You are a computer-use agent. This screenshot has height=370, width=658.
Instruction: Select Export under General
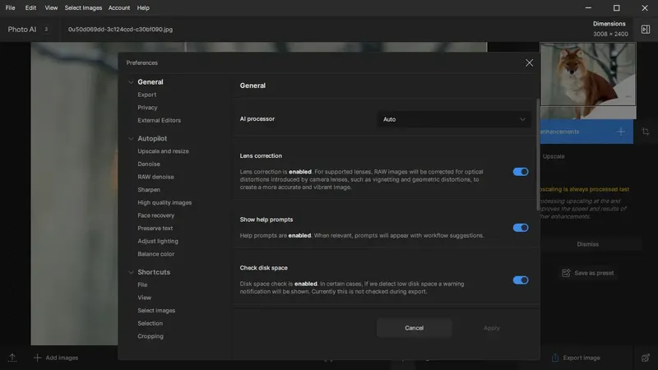click(x=147, y=95)
